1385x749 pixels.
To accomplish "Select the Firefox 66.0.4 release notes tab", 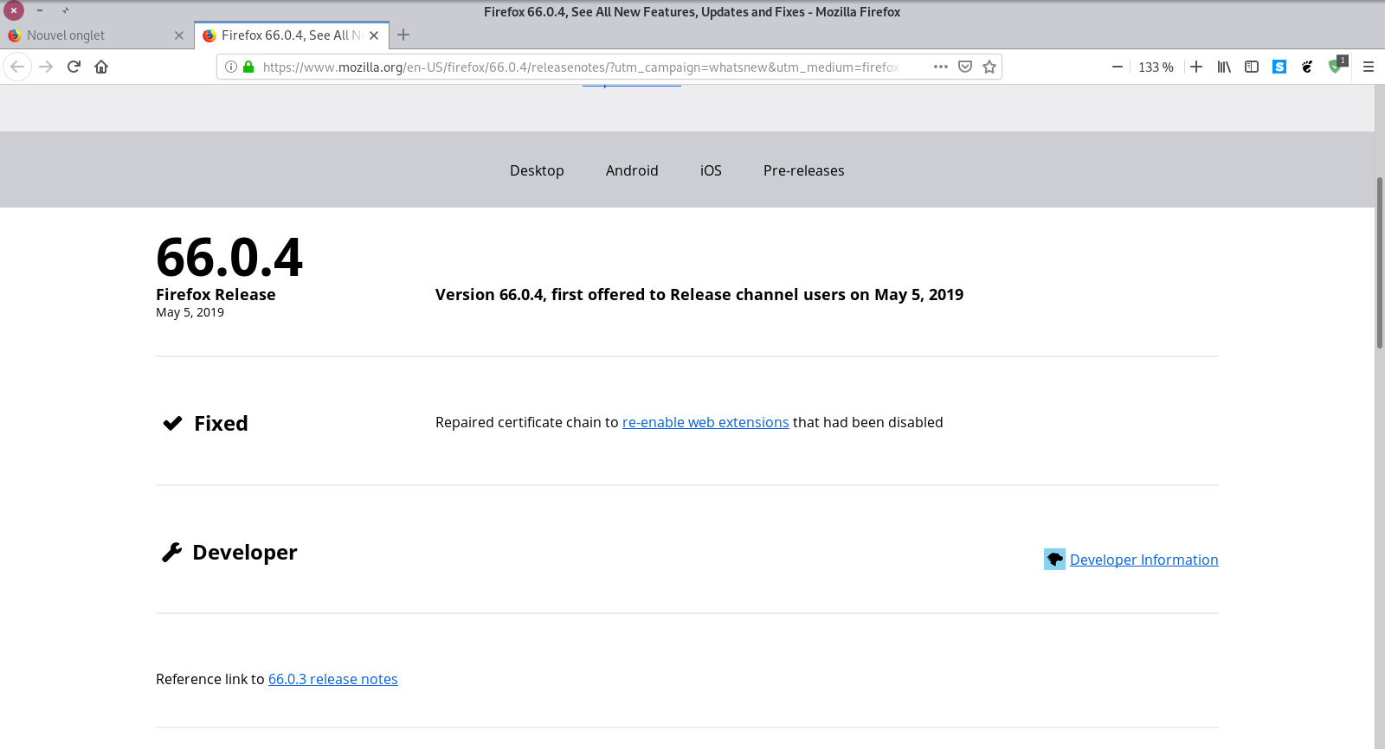I will tap(292, 35).
